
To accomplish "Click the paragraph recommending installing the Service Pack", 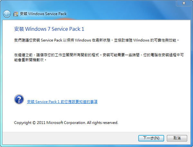I will click(x=96, y=40).
